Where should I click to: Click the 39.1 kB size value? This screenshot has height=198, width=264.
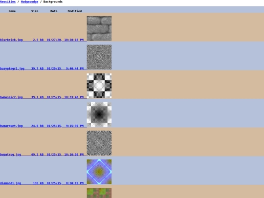pyautogui.click(x=37, y=97)
